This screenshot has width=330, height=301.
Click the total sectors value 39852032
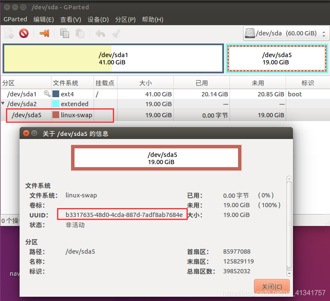[x=237, y=271]
